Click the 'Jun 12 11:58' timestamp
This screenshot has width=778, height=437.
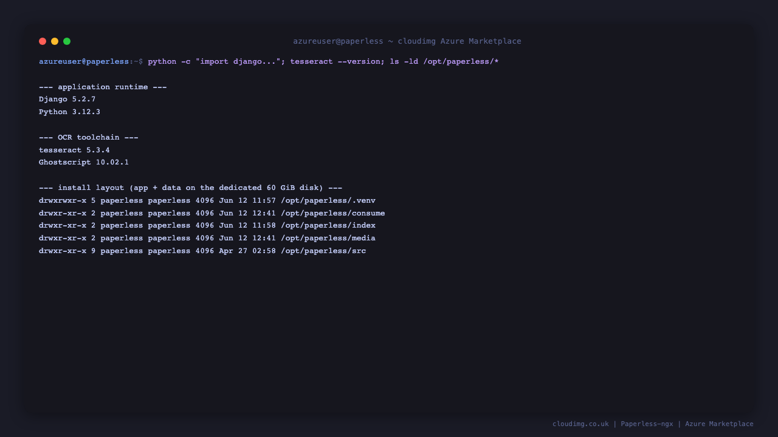[247, 225]
